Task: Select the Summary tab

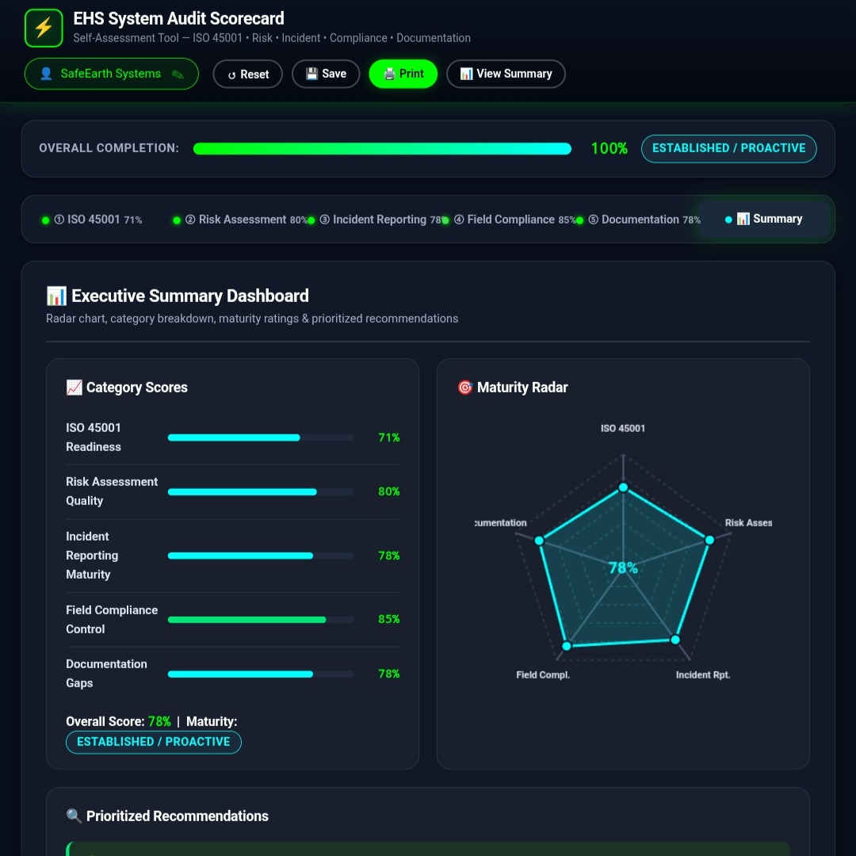Action: click(763, 219)
